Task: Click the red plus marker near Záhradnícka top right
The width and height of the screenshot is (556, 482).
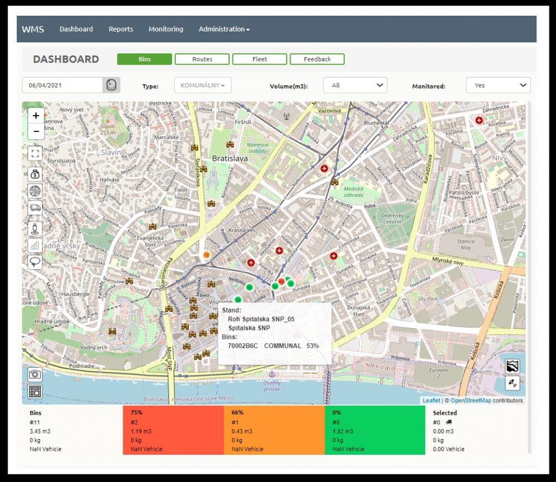Action: (x=479, y=120)
